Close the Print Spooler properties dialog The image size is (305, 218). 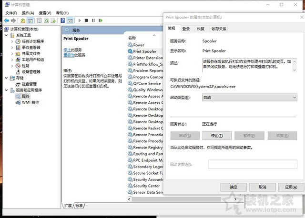click(x=302, y=17)
